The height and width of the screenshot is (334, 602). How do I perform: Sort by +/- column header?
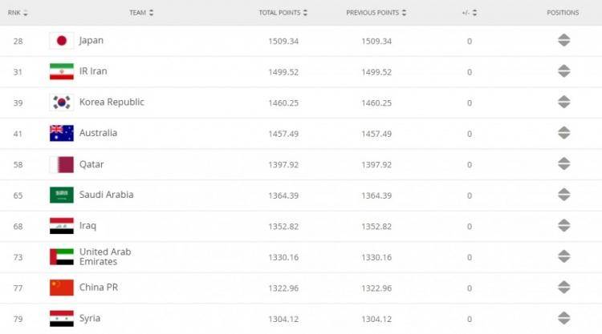coord(470,13)
